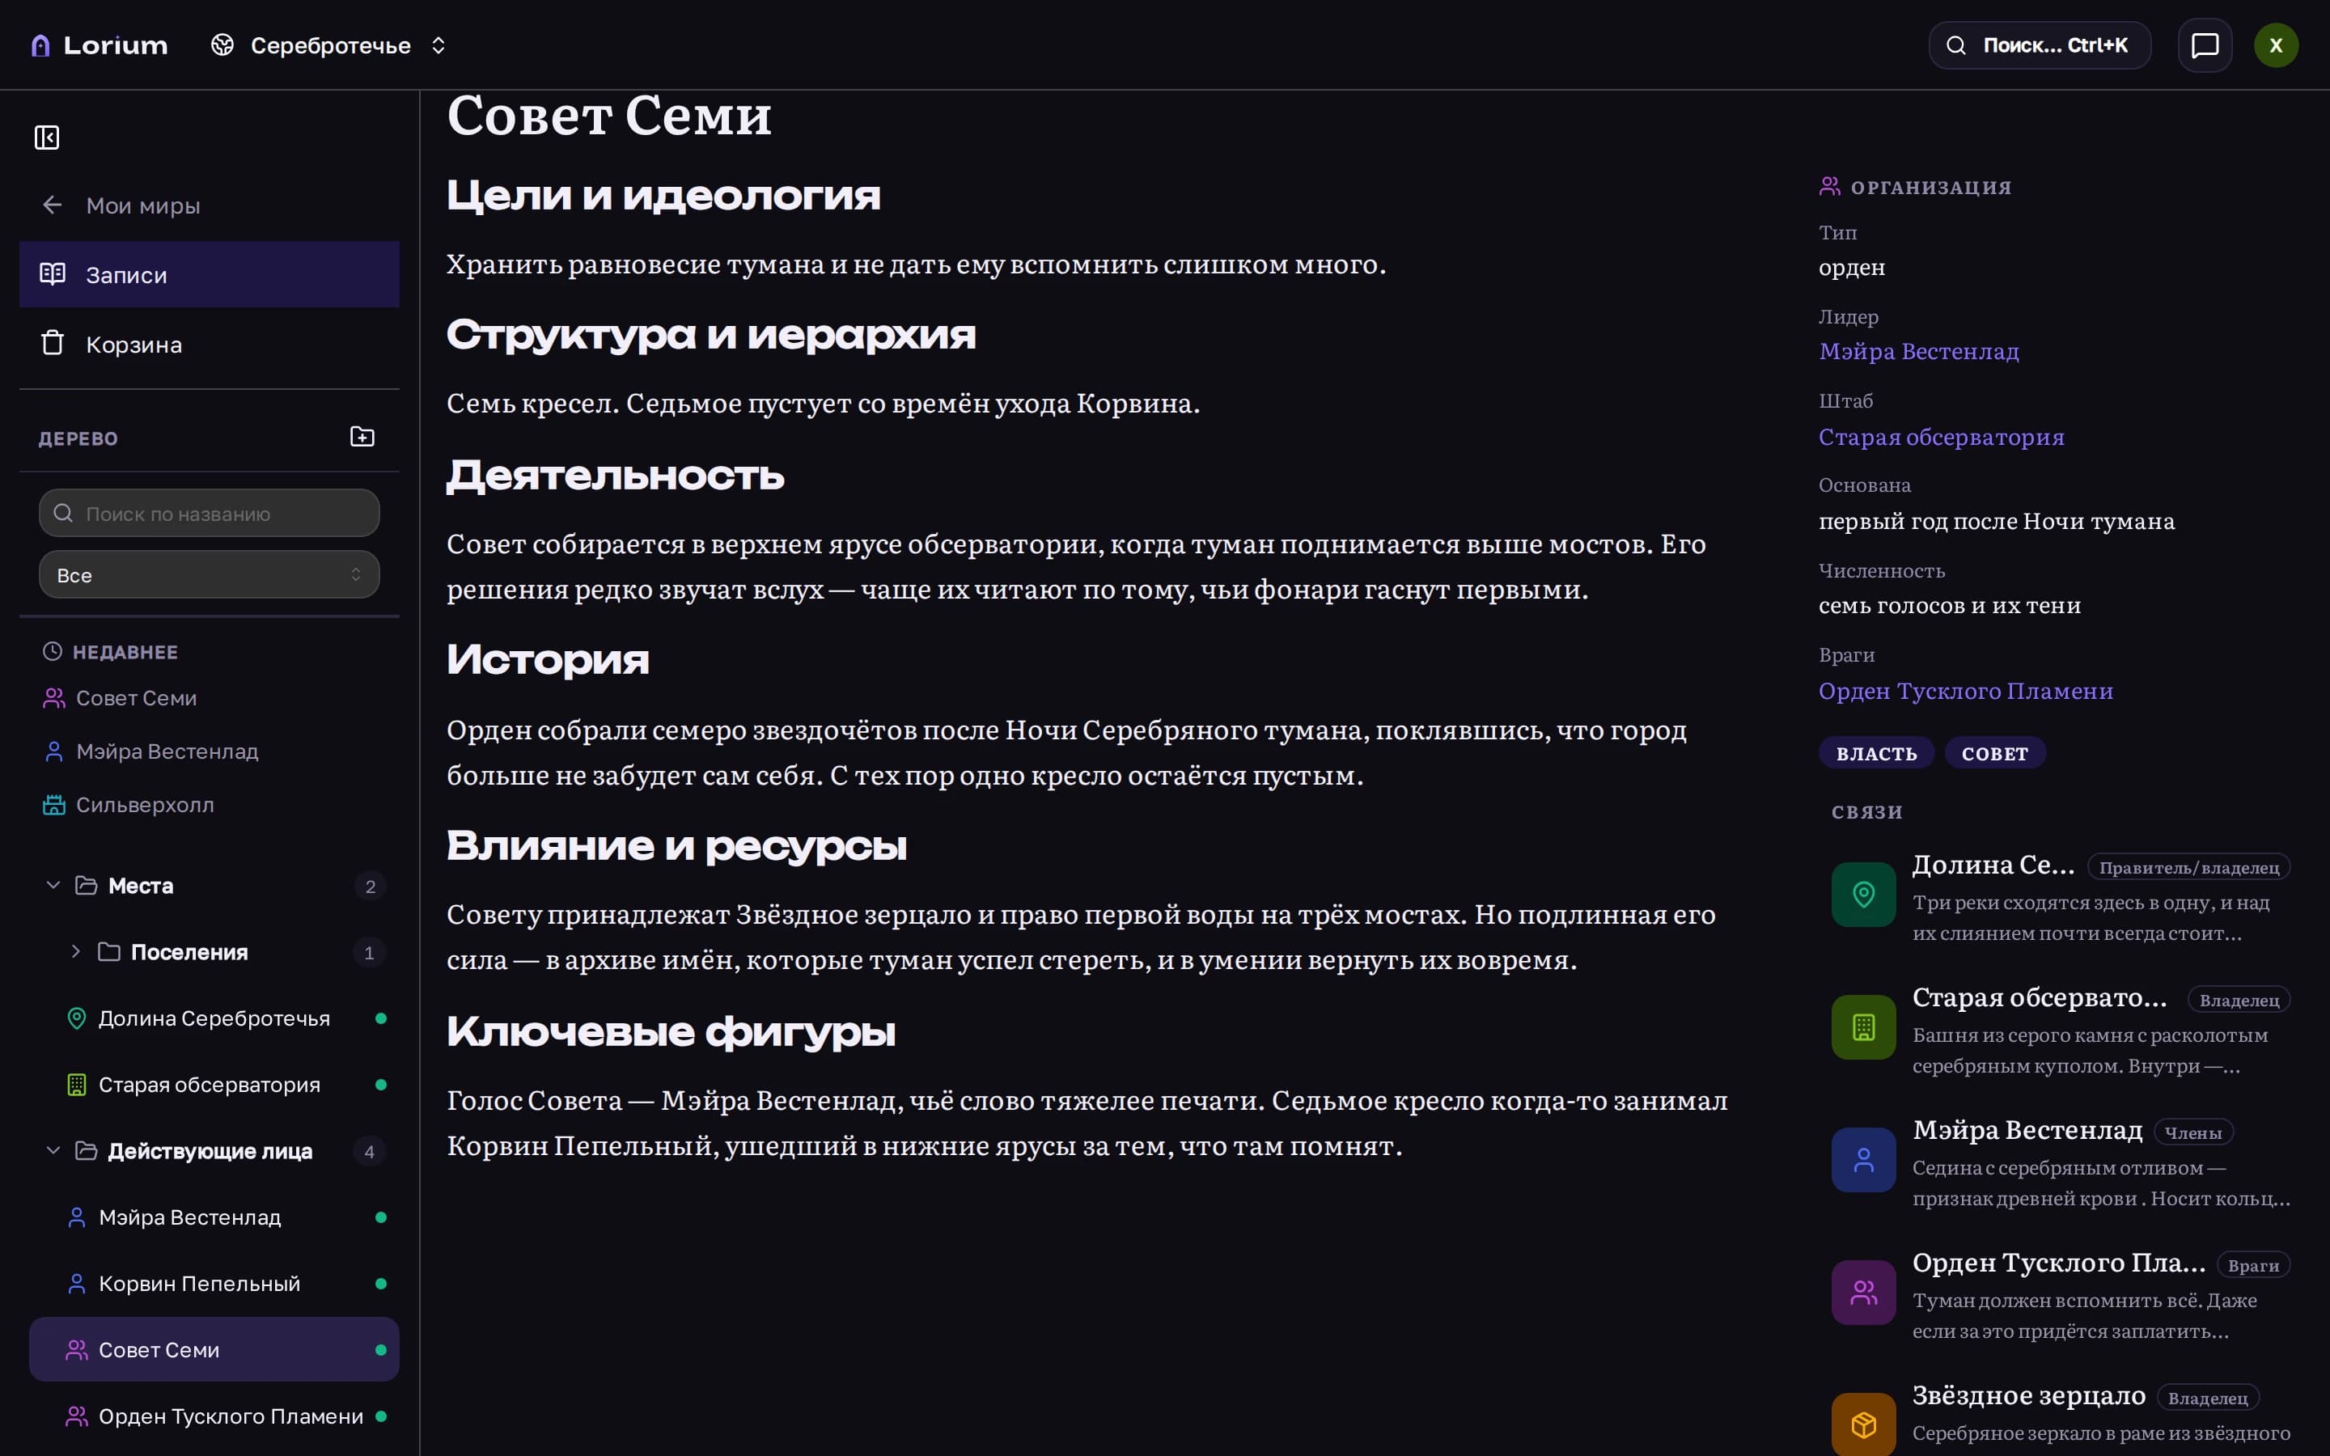Click the Влияние и ресурсы heading
Screen dimensions: 2330x1456
pyautogui.click(x=677, y=846)
